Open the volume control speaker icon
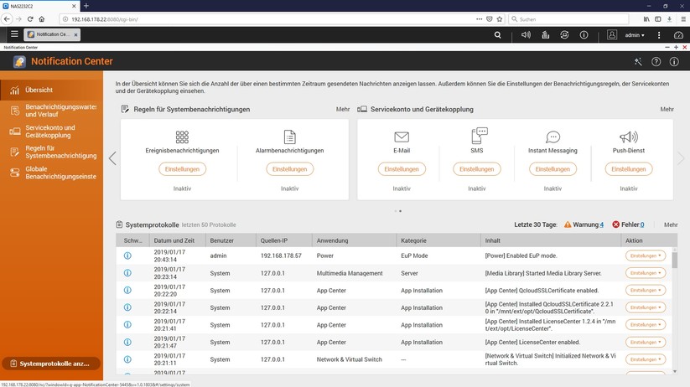This screenshot has width=690, height=387. (526, 34)
